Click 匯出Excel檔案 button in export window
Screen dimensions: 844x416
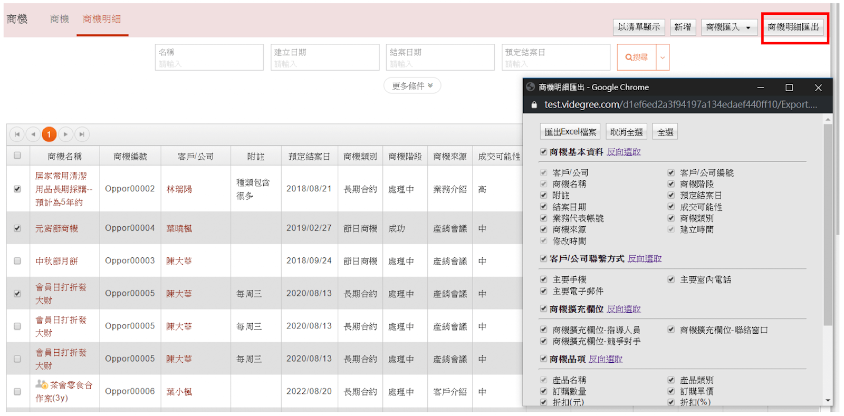click(x=570, y=132)
